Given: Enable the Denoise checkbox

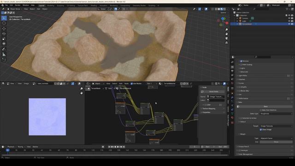Looking at the screenshot, I should pos(241,61).
